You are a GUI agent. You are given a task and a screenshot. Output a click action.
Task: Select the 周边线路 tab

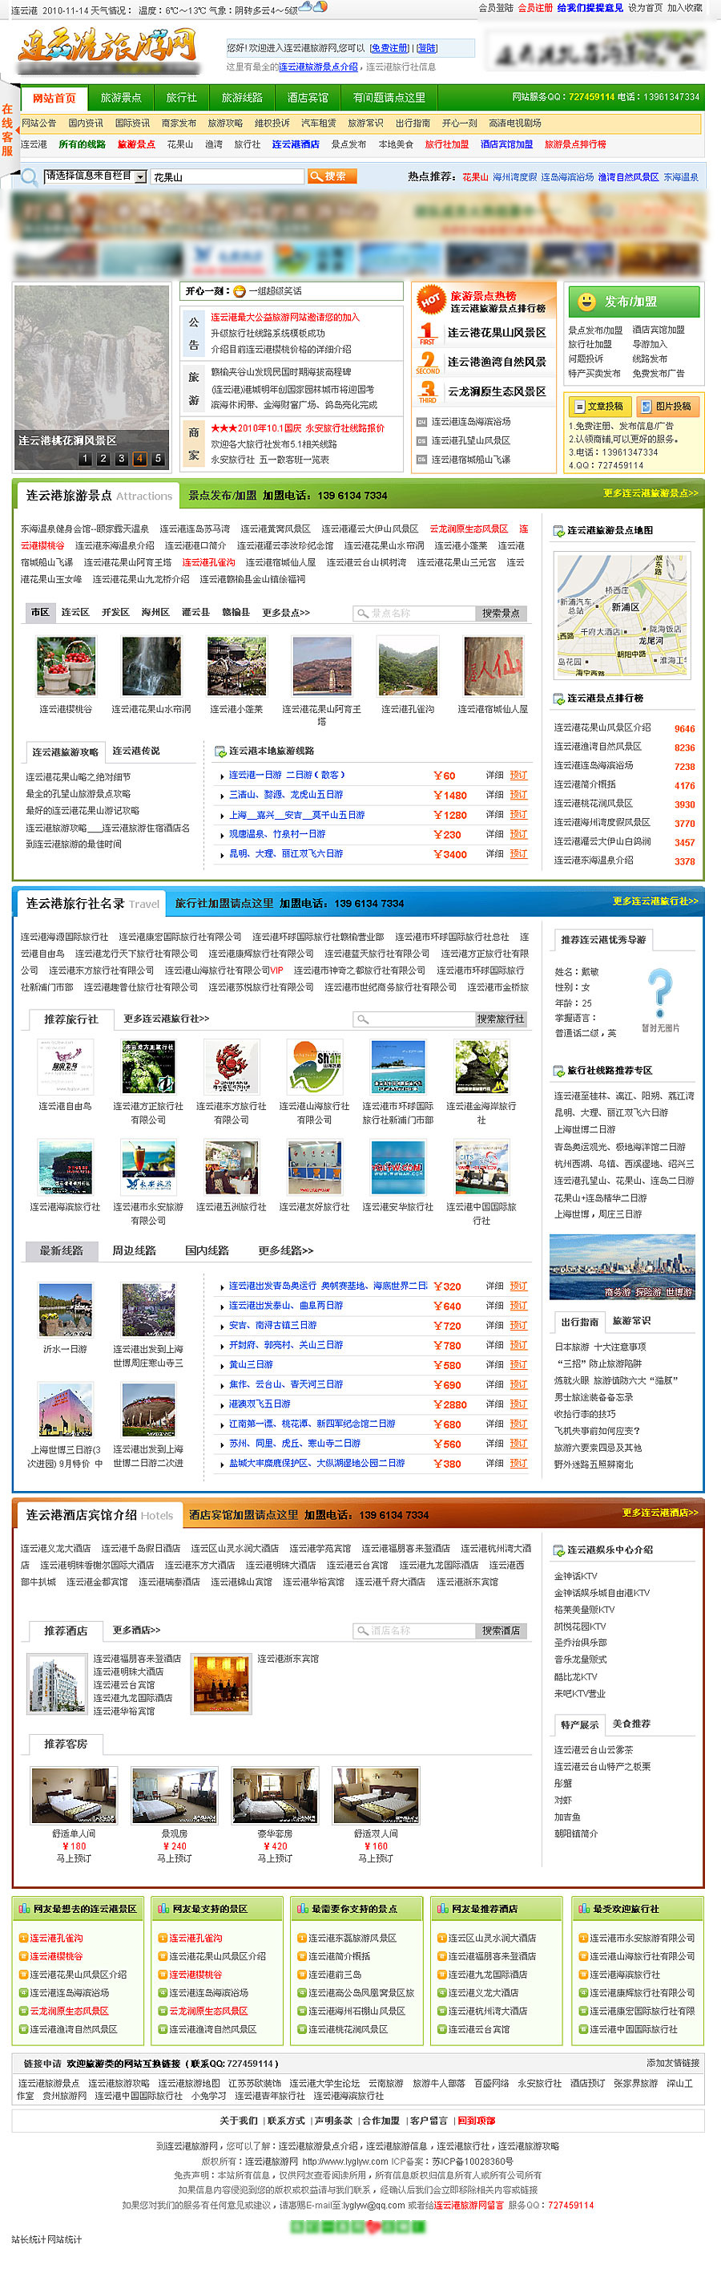click(134, 1250)
